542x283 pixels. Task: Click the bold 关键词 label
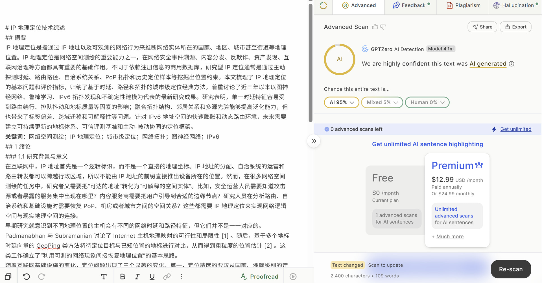point(14,137)
